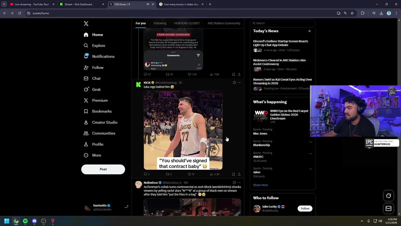Open more menu on Nolimitzor post

point(239,182)
